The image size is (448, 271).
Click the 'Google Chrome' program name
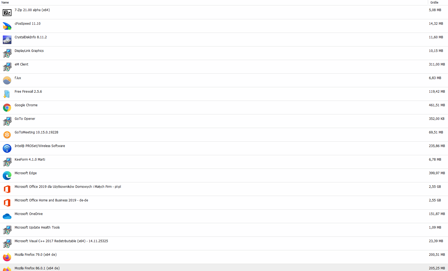tap(26, 105)
